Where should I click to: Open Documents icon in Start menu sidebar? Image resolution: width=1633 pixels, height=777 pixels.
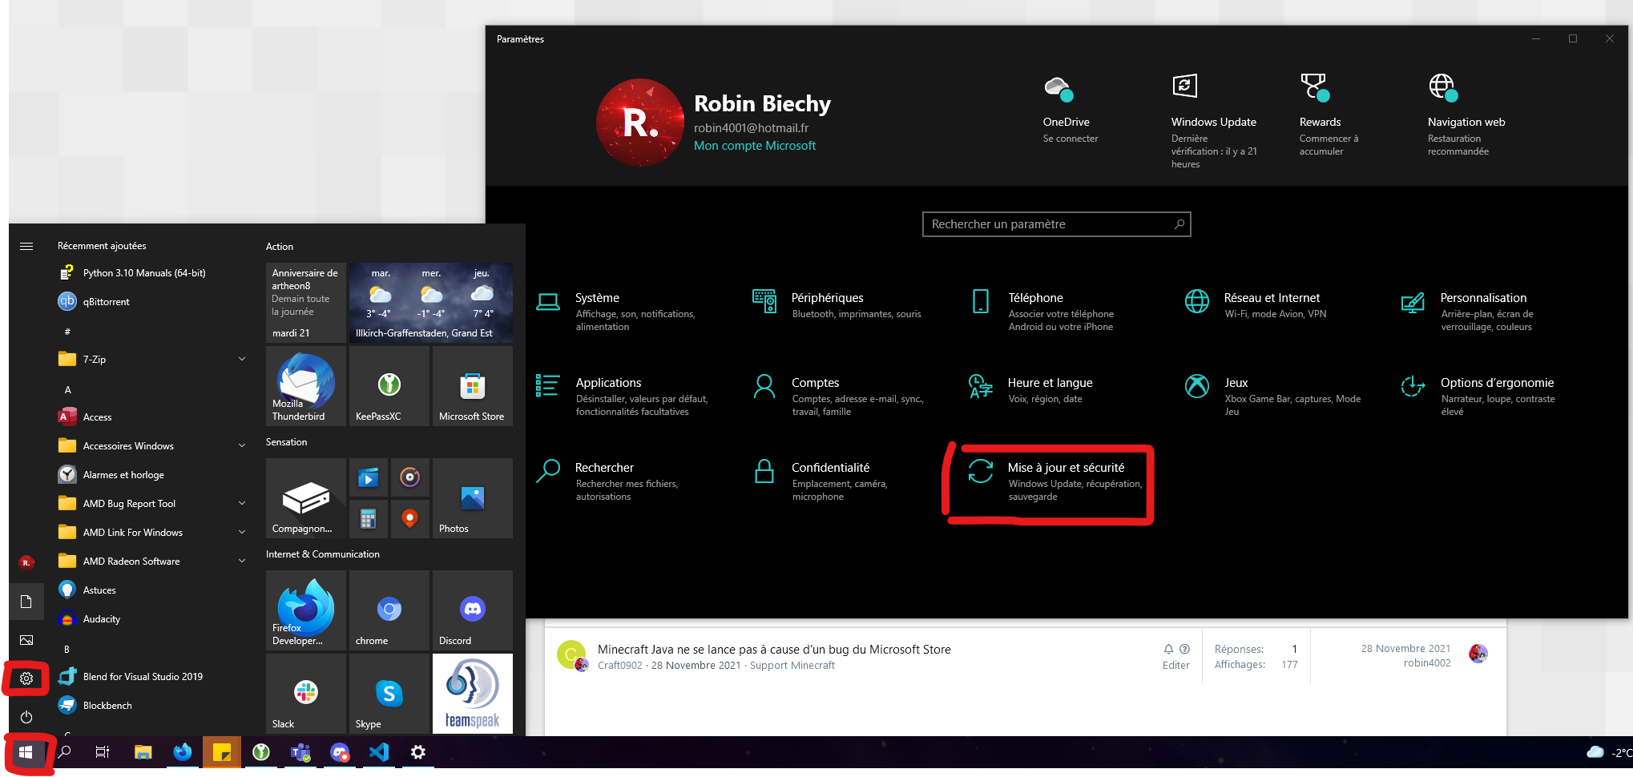[x=26, y=602]
